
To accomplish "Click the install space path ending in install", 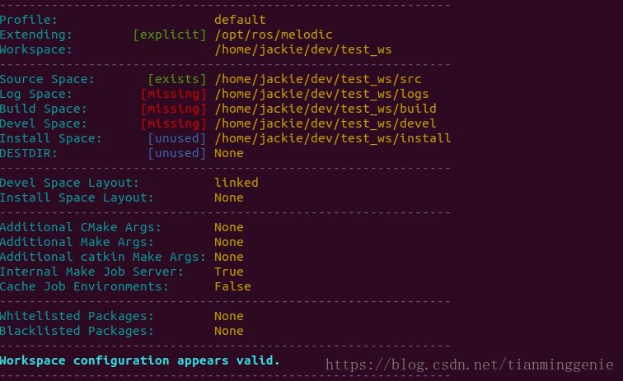I will point(332,138).
